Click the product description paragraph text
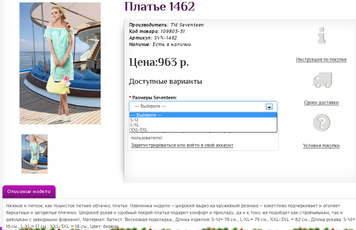The image size is (356, 230). point(175,213)
